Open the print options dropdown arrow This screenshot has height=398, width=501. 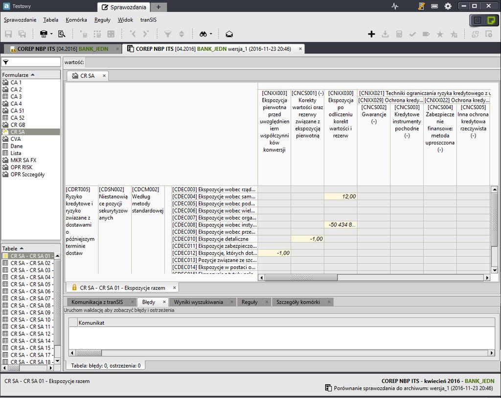click(x=51, y=34)
